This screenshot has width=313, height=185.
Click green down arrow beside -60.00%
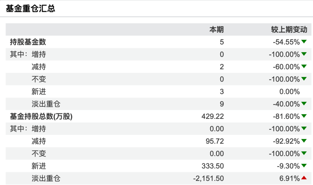304,66
